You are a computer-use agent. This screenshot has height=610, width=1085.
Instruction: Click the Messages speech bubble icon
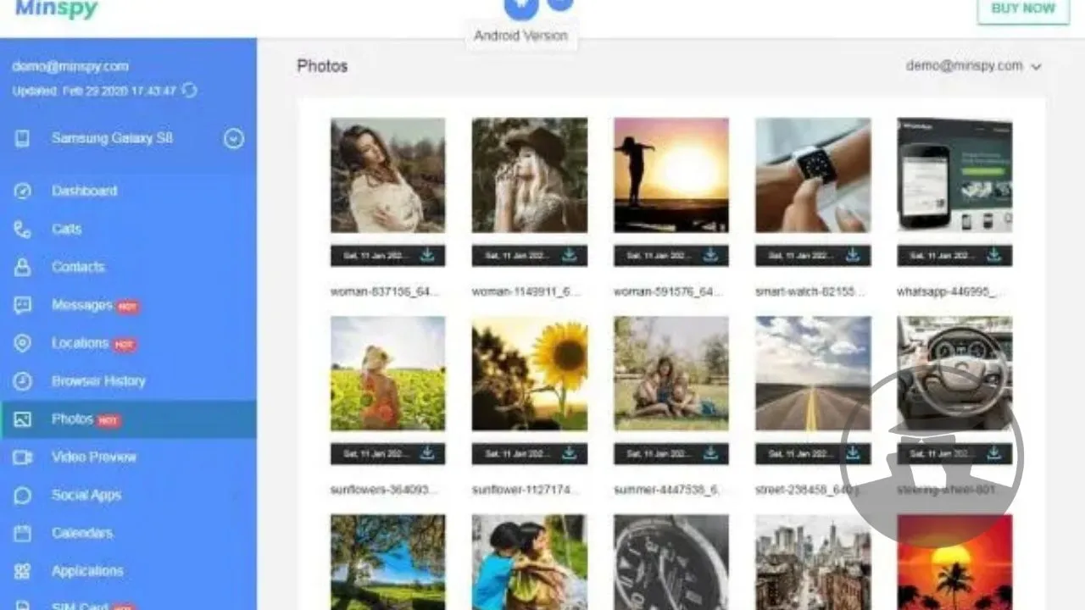[23, 305]
